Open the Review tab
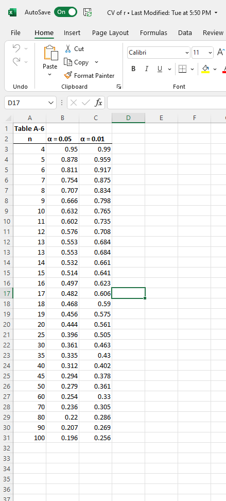 [213, 32]
